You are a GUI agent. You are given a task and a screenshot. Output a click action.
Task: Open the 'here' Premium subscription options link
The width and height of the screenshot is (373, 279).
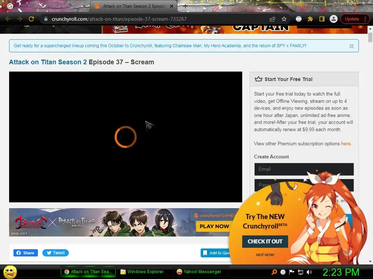[346, 143]
